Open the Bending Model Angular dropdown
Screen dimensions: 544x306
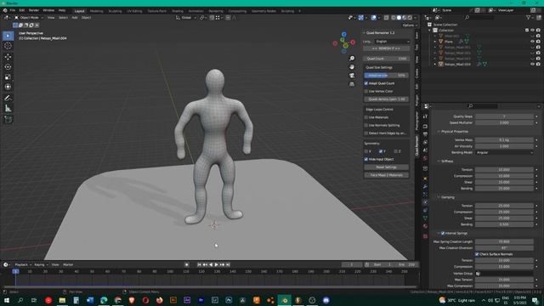[x=504, y=153]
